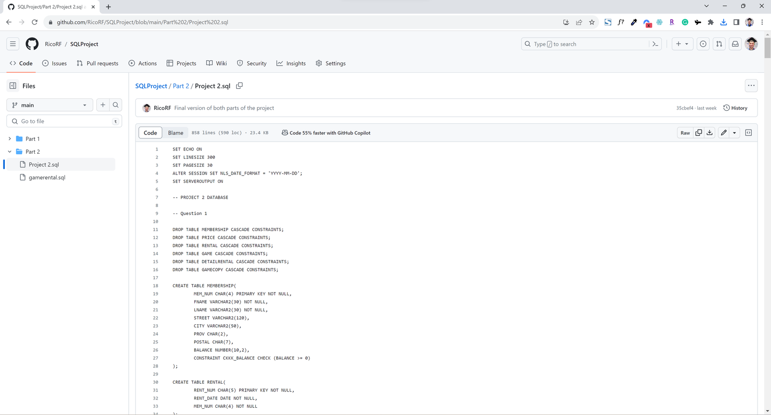Image resolution: width=771 pixels, height=415 pixels.
Task: Switch to Blame view
Action: click(x=175, y=133)
